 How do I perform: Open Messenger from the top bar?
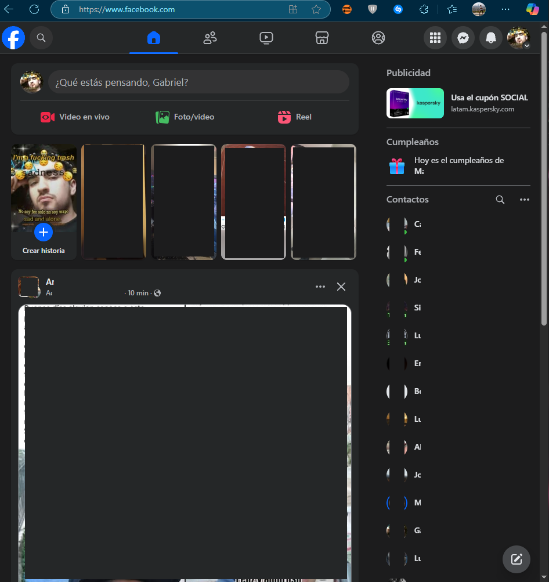coord(463,37)
